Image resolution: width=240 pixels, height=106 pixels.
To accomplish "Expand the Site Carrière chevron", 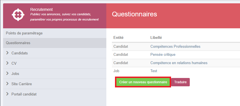I will click(7, 84).
